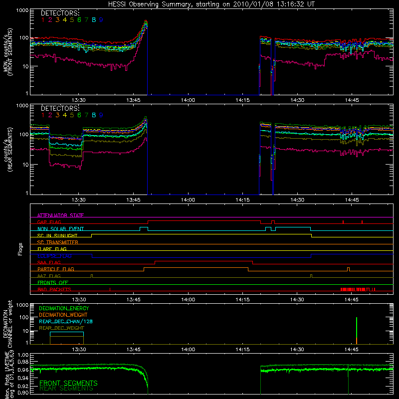The height and width of the screenshot is (399, 399).
Task: Select magenta detector 2 in rear segments legend
Action: coord(50,115)
